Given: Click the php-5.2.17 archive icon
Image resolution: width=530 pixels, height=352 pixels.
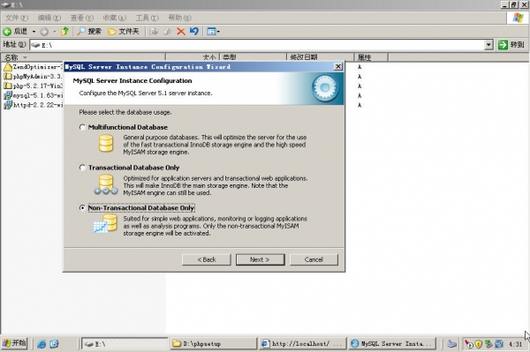Looking at the screenshot, I should click(x=8, y=86).
